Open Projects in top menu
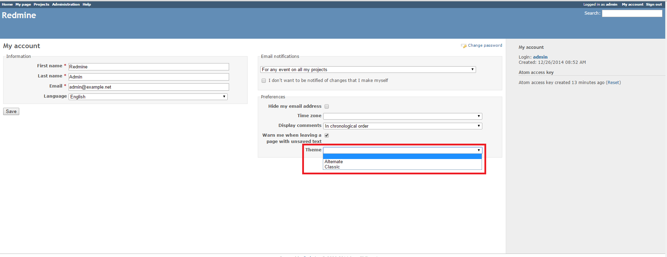 click(41, 5)
